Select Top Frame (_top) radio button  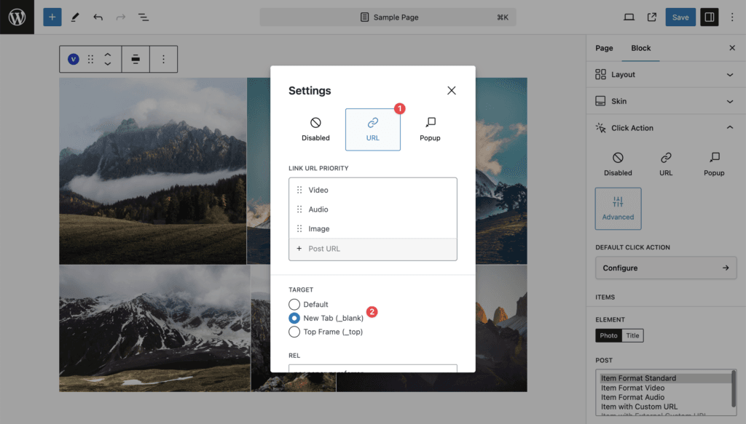click(x=294, y=332)
